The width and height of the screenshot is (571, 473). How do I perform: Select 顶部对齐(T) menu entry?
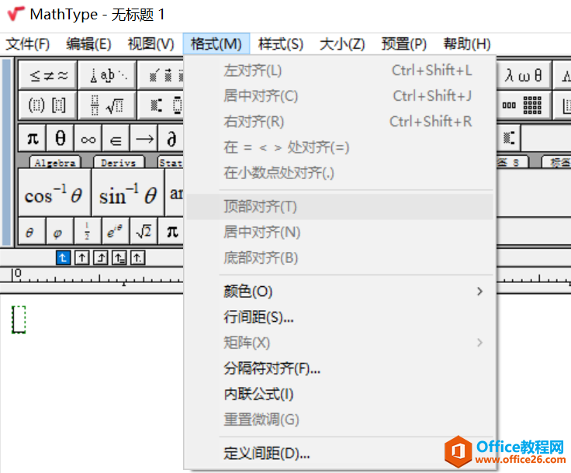[x=340, y=207]
